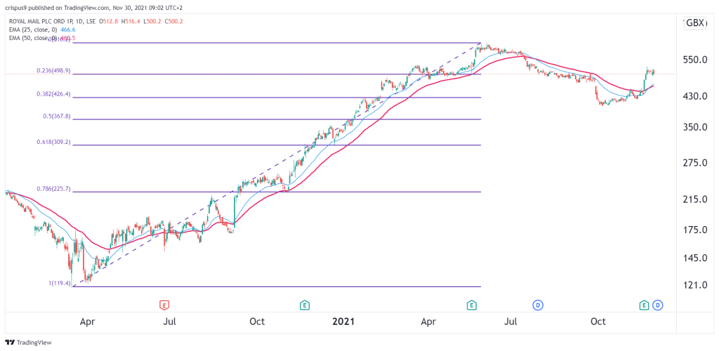Click the 2021 label on time axis
719x351 pixels.
pyautogui.click(x=343, y=322)
